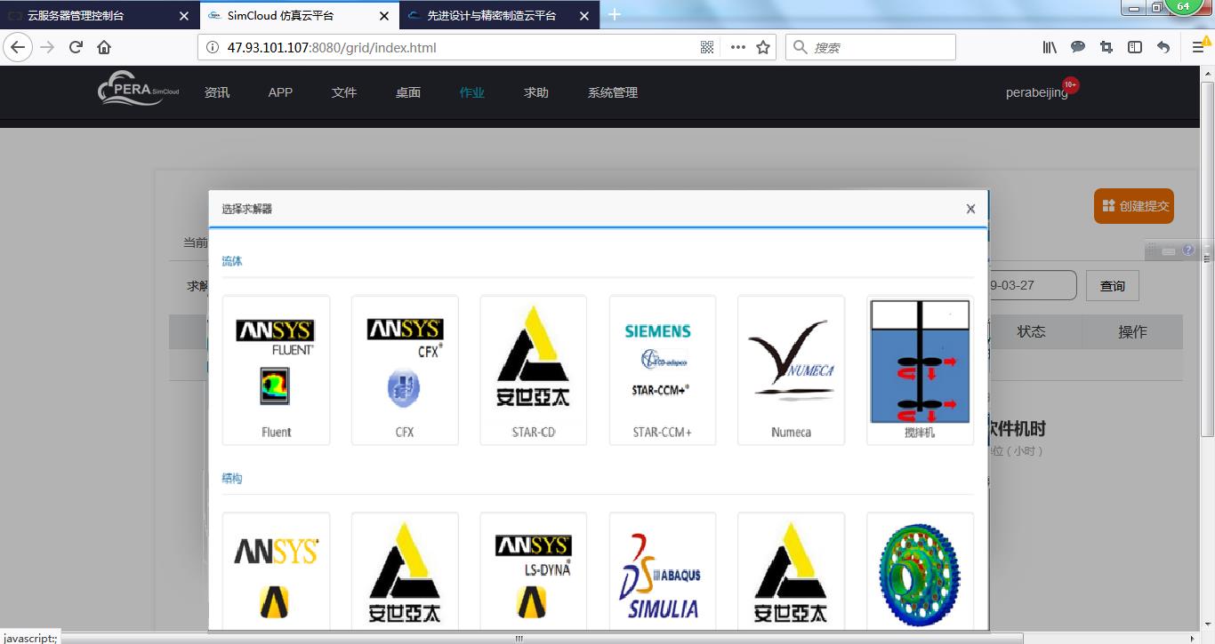
Task: Choose the Siemens STAR-CCM+ solver
Action: coord(663,370)
